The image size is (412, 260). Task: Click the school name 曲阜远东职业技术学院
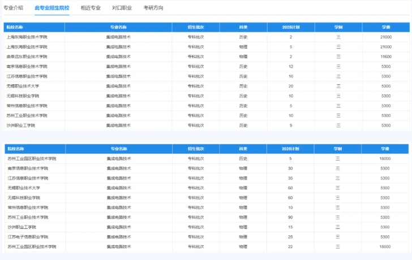click(x=27, y=57)
